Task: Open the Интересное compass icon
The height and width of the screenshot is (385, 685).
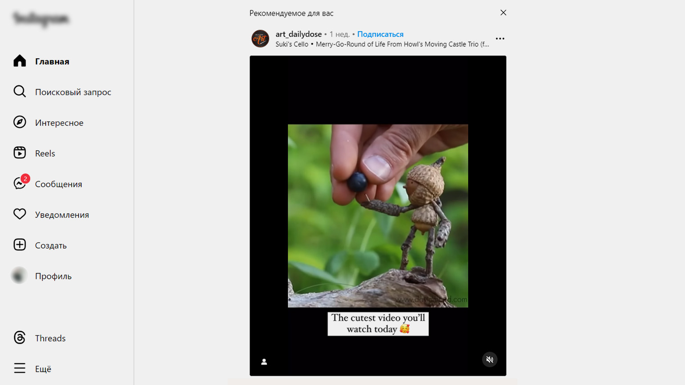Action: click(x=20, y=122)
